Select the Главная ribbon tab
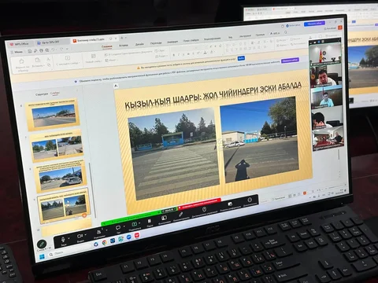378x283 pixels. pyautogui.click(x=107, y=46)
